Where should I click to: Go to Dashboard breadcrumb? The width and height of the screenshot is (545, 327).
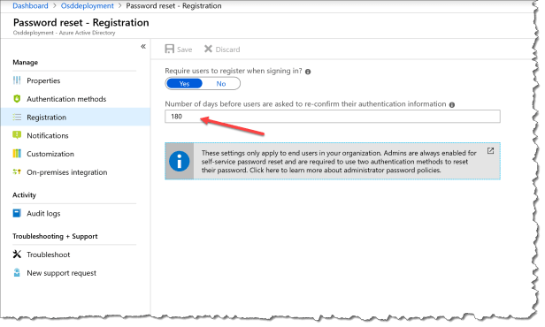(x=30, y=6)
